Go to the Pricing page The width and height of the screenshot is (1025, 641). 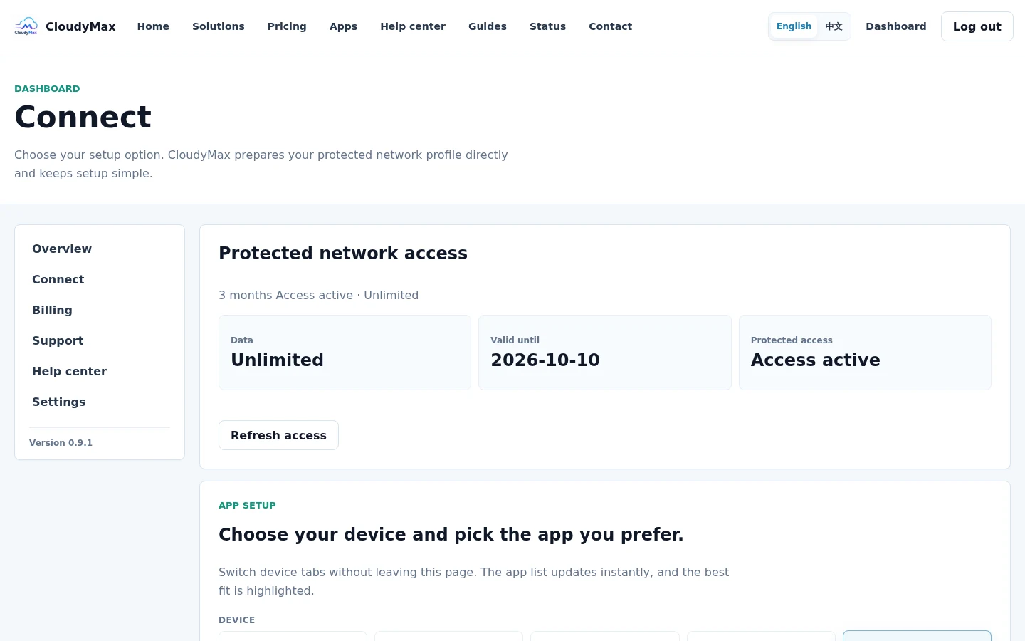click(x=287, y=26)
